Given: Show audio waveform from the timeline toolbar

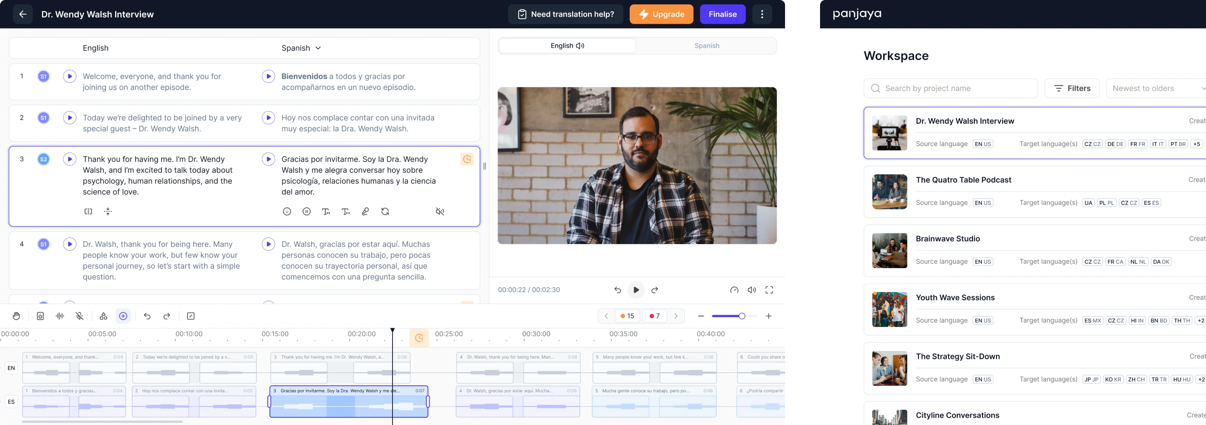Looking at the screenshot, I should click(x=60, y=316).
